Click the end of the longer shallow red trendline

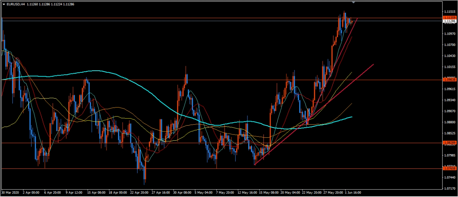(x=373, y=65)
